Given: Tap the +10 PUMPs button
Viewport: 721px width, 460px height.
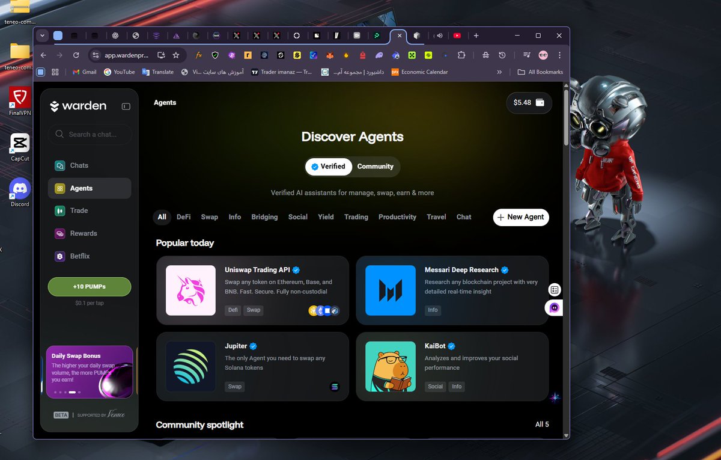Looking at the screenshot, I should pyautogui.click(x=90, y=287).
